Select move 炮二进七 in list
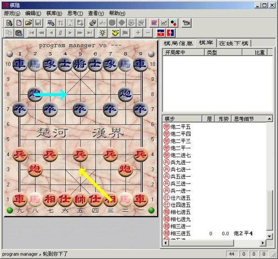Screen dimensions: 278x259 point(177,156)
